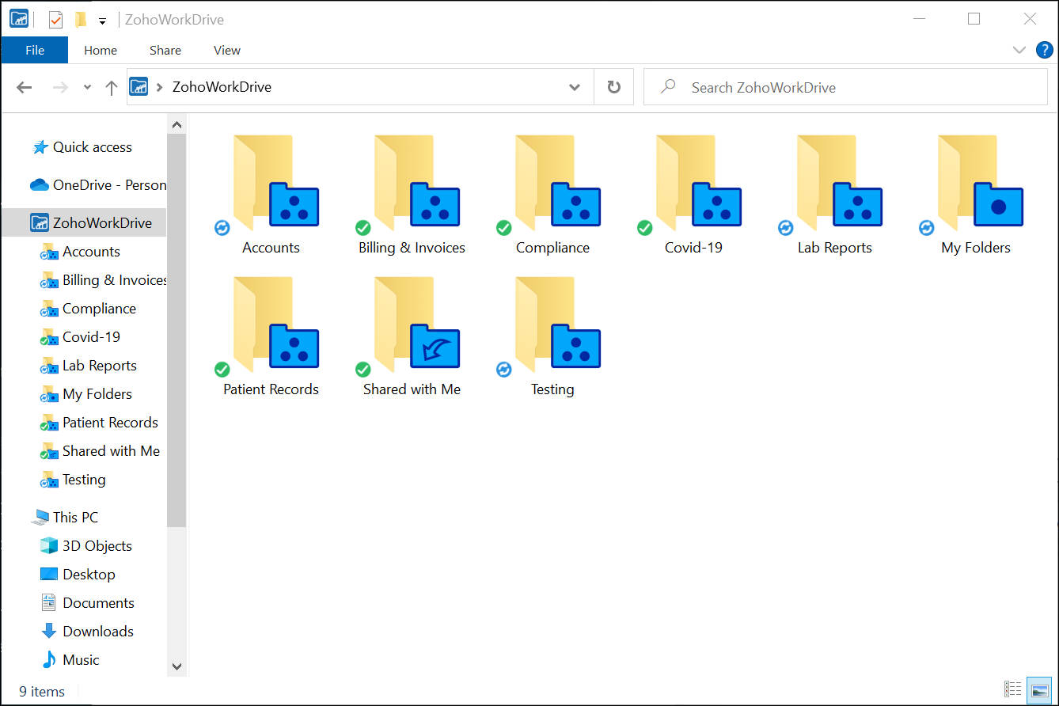Expand the ribbon with the chevron
The width and height of the screenshot is (1059, 706).
(x=1019, y=50)
